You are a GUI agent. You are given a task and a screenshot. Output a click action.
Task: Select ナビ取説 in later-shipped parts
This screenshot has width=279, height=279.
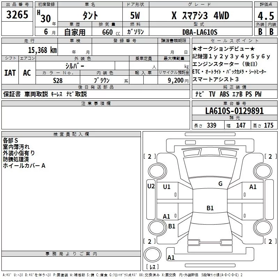click(76, 94)
